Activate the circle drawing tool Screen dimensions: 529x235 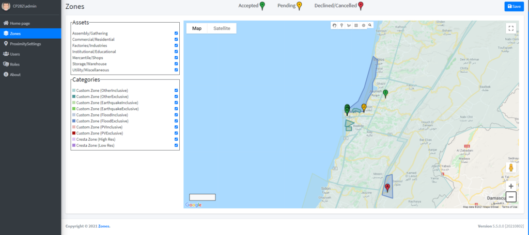[363, 25]
